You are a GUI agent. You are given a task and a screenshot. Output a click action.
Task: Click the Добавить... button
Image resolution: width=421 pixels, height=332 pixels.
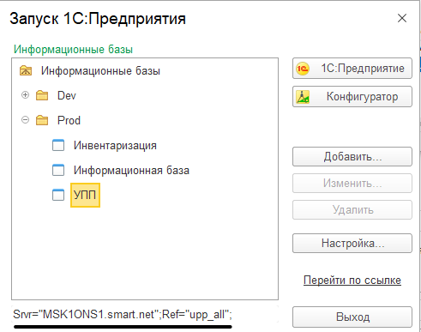pos(352,157)
